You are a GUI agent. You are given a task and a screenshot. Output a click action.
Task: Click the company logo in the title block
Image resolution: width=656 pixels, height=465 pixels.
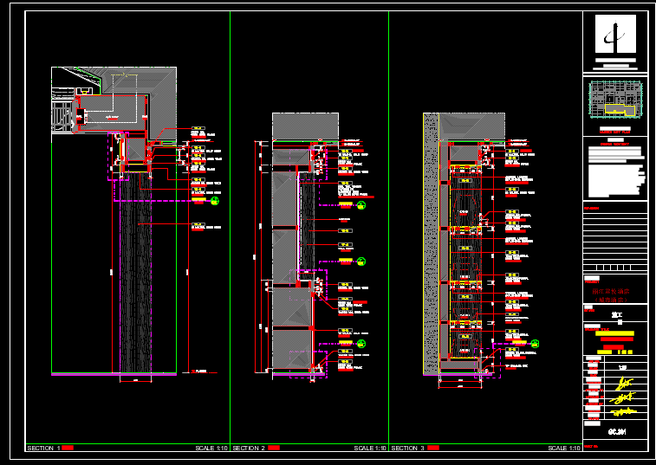(x=615, y=34)
